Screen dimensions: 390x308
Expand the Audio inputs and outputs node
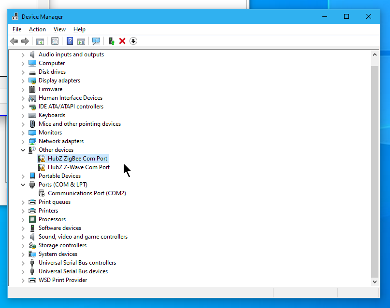pos(23,55)
